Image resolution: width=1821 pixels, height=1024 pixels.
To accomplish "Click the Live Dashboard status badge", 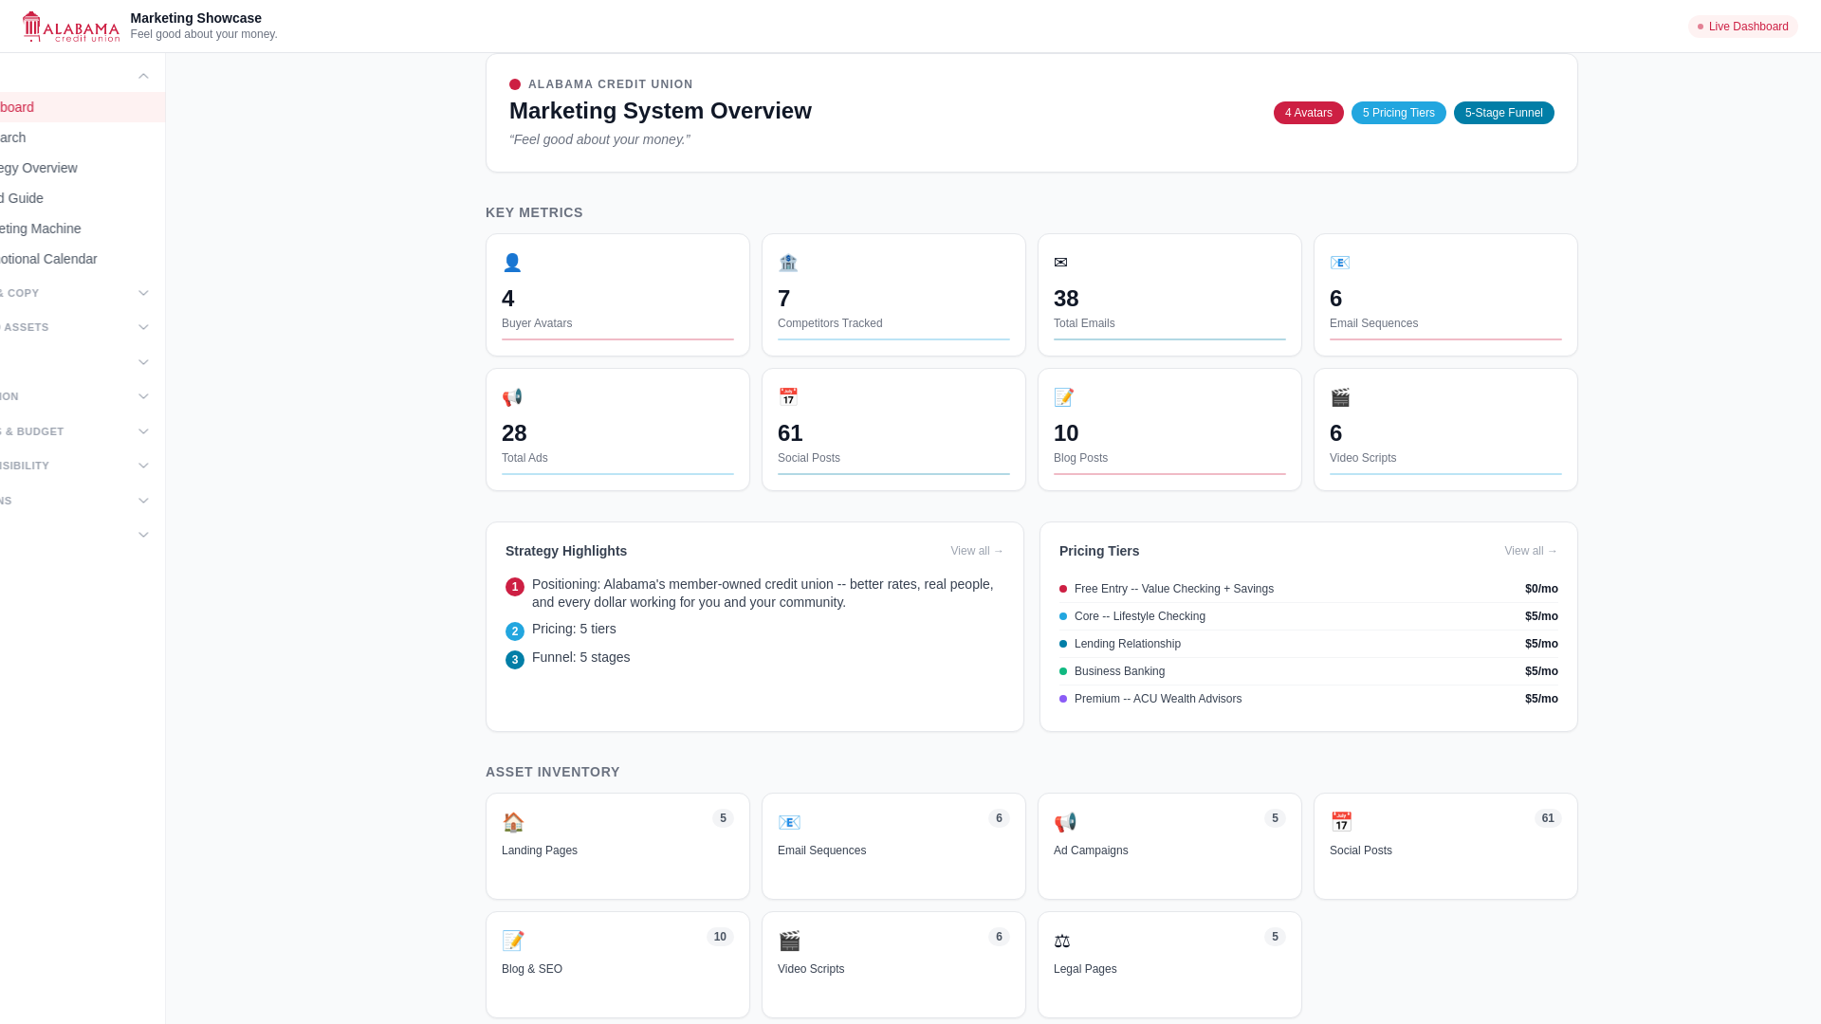I will coord(1742,27).
